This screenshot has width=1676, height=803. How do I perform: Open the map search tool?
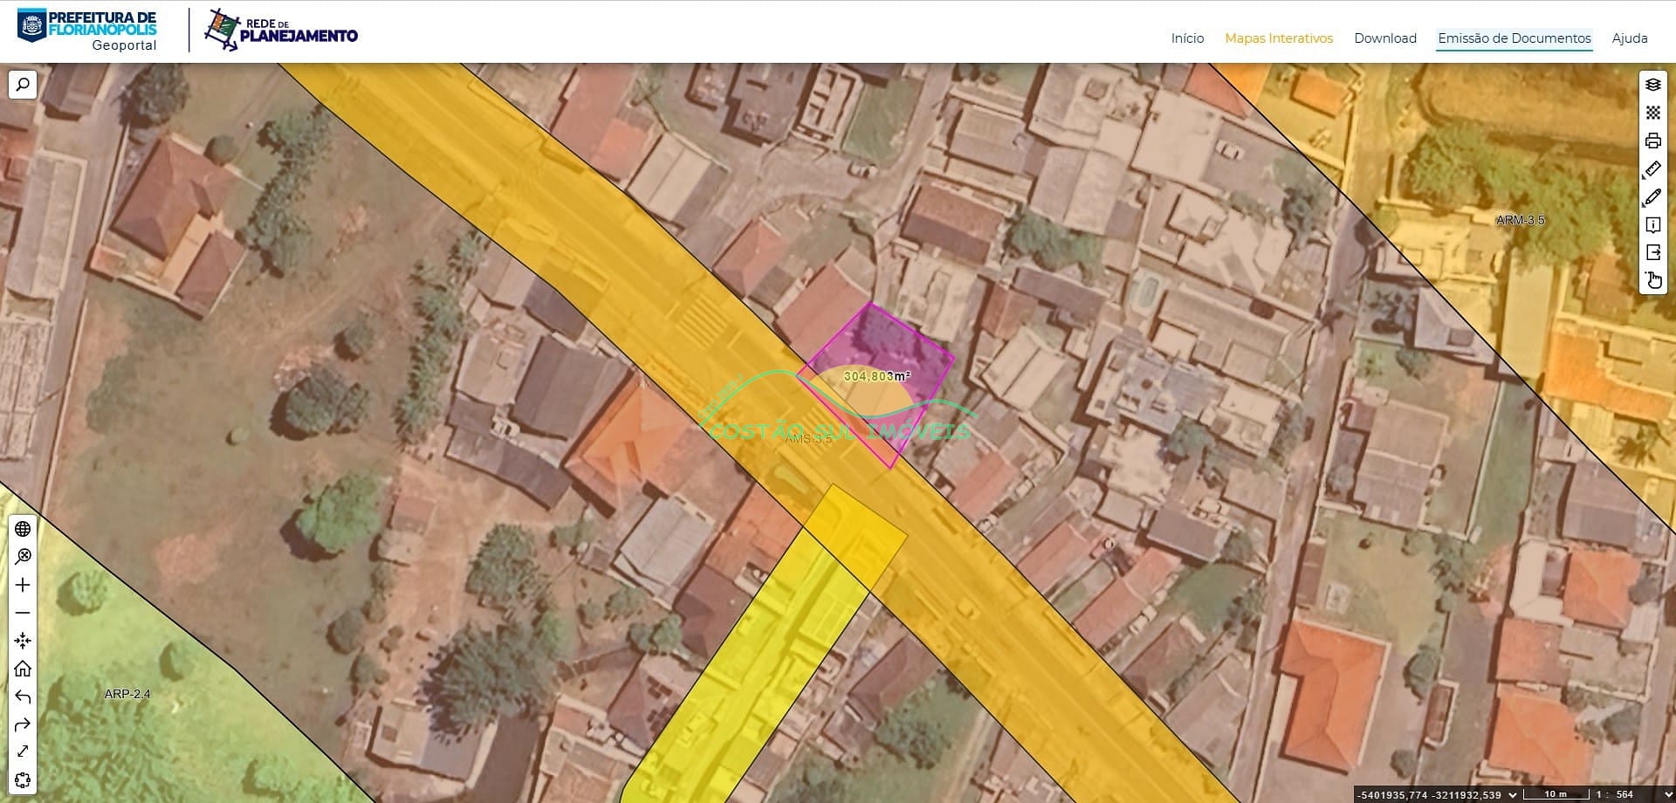tap(23, 85)
